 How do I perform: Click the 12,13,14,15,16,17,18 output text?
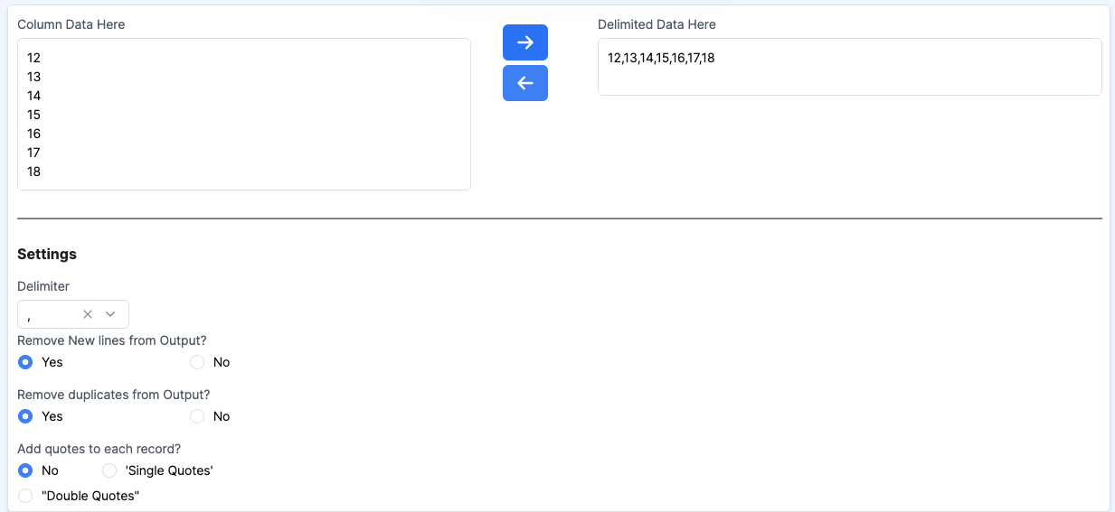point(661,58)
